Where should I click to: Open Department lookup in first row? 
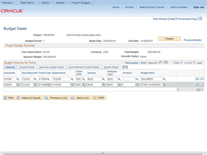tap(72, 79)
